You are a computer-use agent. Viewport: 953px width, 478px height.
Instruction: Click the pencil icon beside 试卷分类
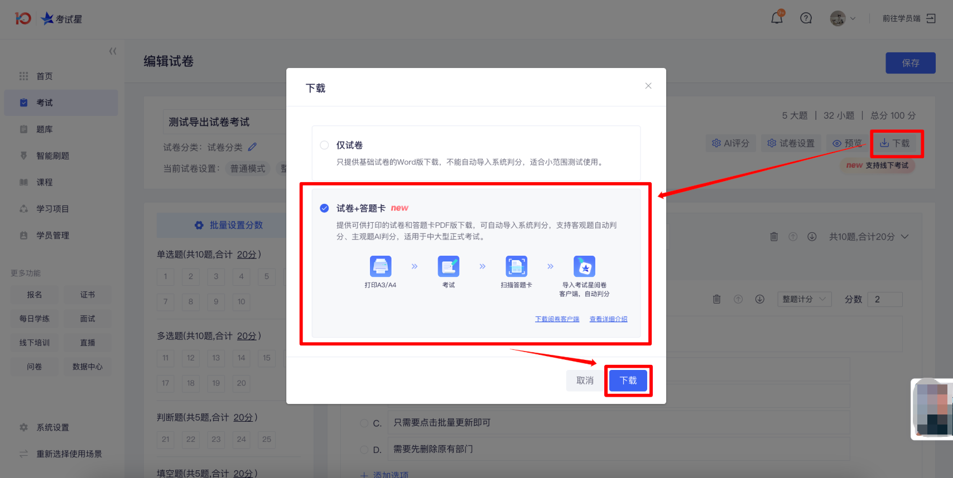pyautogui.click(x=252, y=147)
